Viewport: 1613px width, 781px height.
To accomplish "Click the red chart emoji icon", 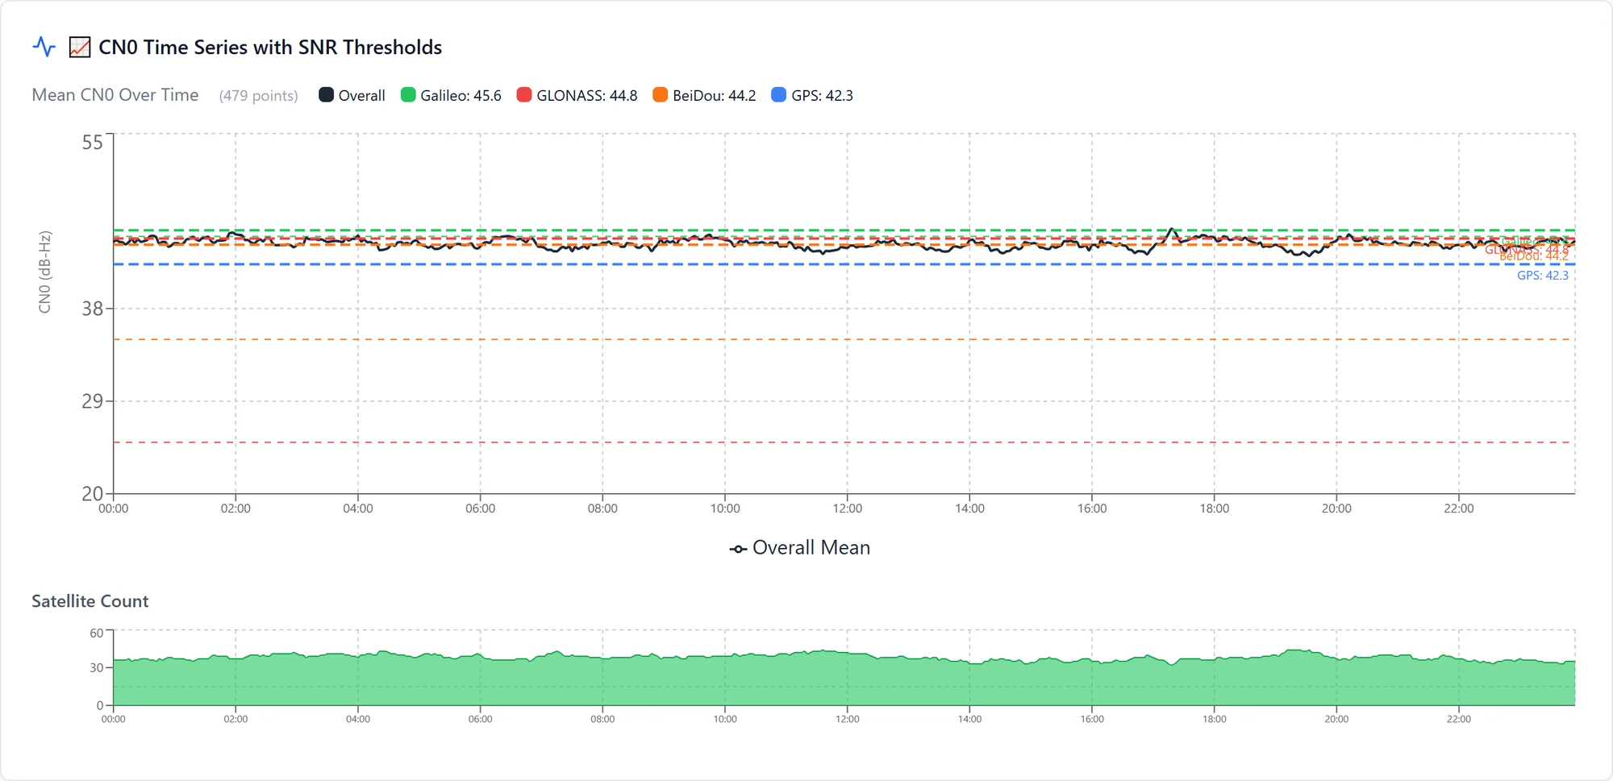I will point(80,48).
